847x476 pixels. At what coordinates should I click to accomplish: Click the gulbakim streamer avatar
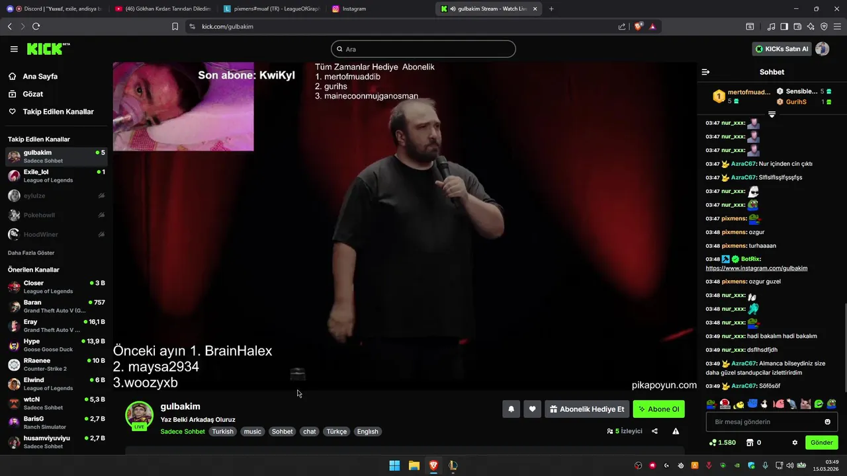[x=139, y=415]
